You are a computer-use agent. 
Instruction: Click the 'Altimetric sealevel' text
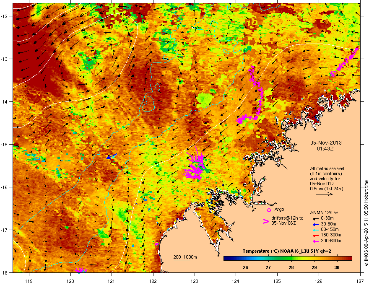[x=327, y=168]
